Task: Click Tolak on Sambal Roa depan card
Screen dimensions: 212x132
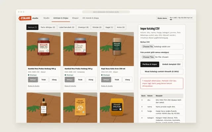Action: coord(43,80)
